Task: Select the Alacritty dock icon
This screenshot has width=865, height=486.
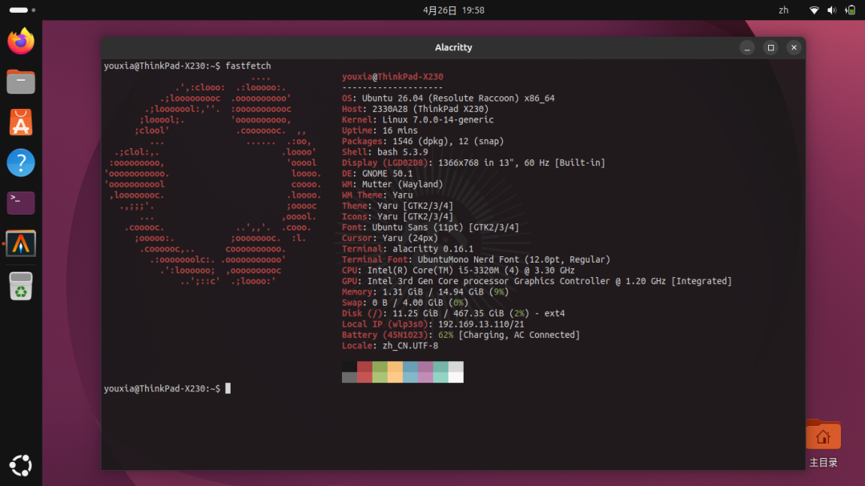Action: click(21, 243)
